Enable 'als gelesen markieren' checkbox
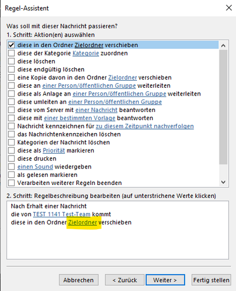Viewport: 236px width, 291px height. coord(11,174)
